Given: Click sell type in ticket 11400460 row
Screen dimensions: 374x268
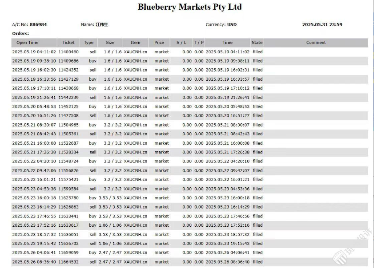Looking at the screenshot, I should pyautogui.click(x=93, y=52).
